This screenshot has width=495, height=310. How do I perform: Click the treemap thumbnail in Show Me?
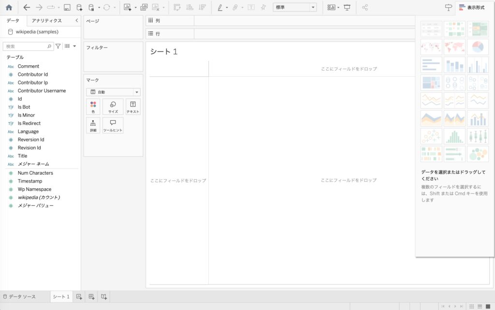(x=431, y=83)
